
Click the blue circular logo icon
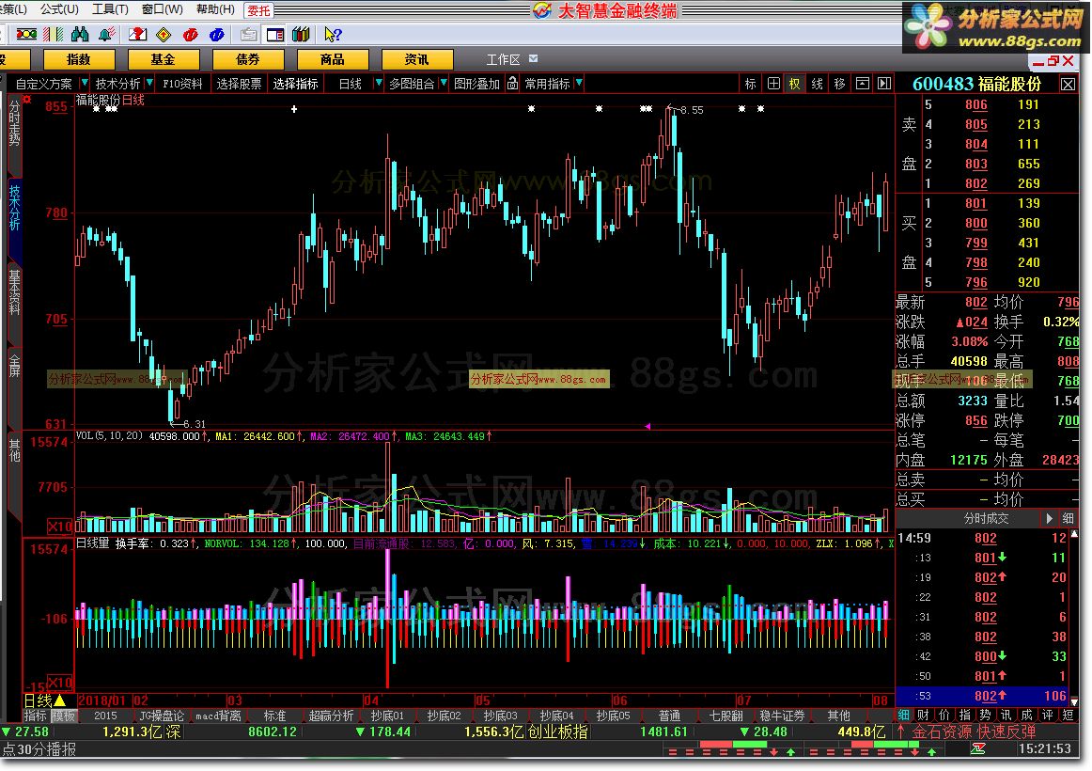point(216,34)
